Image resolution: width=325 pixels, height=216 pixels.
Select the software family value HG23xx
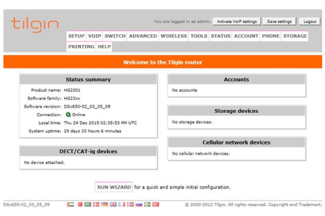click(72, 98)
